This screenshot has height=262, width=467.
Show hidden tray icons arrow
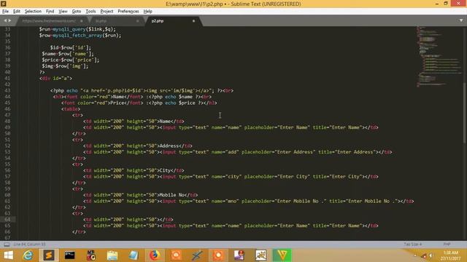(415, 255)
